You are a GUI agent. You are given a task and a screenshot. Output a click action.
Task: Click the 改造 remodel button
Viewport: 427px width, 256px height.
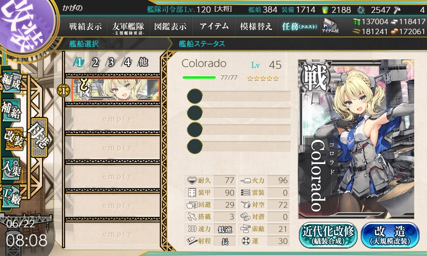390,235
